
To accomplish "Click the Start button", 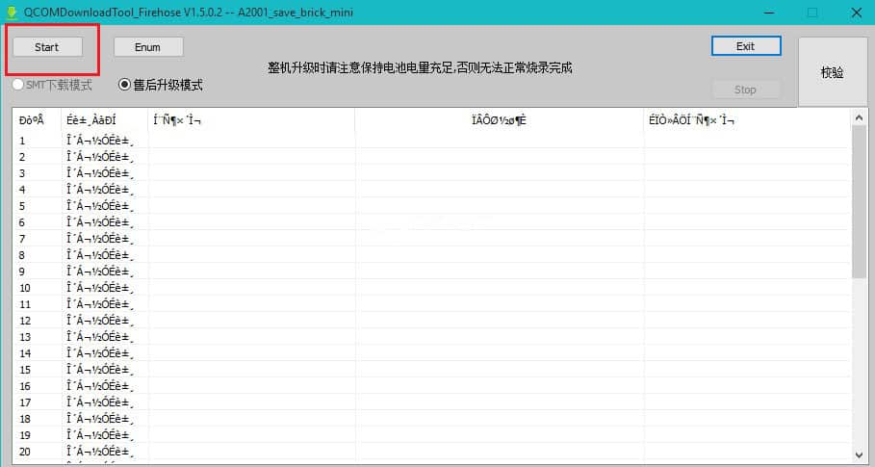I will coord(47,47).
